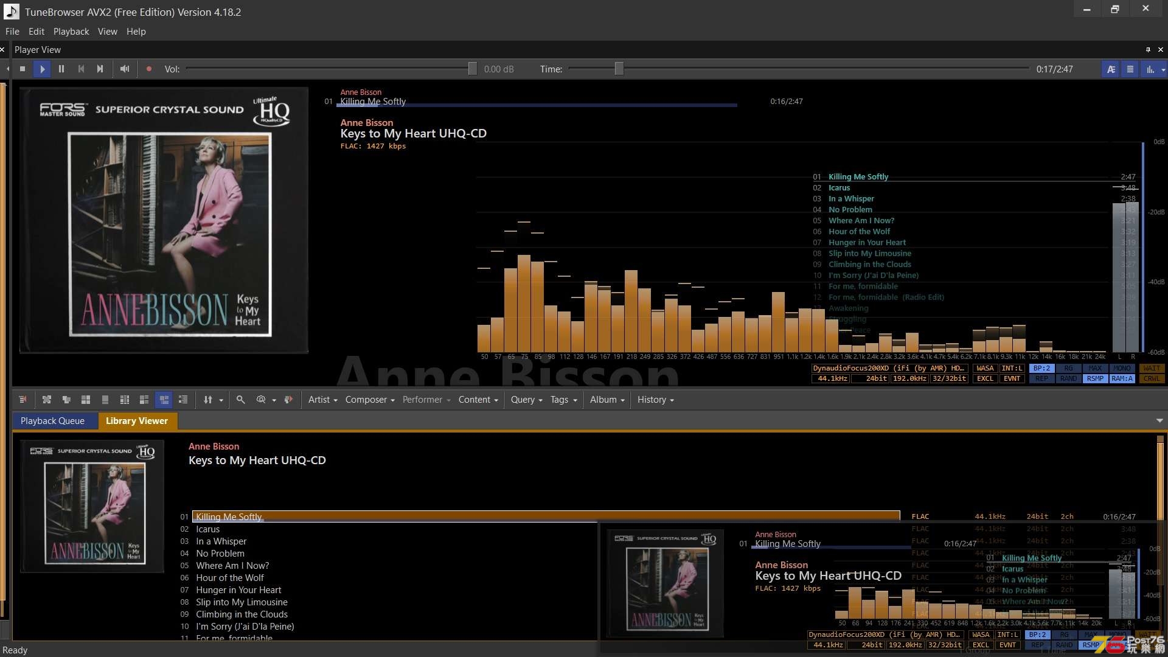Open the View menu
Screen dimensions: 1168x657
tap(108, 32)
